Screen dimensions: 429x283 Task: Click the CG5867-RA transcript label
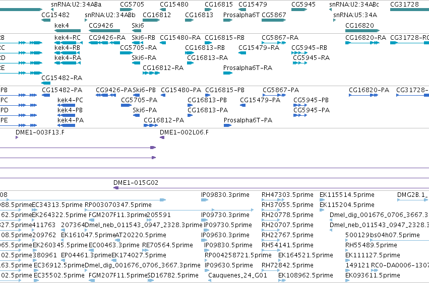[280, 37]
